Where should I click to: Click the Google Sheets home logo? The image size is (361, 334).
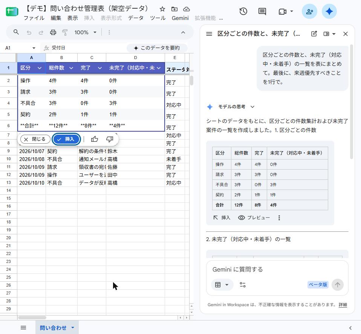click(x=12, y=11)
